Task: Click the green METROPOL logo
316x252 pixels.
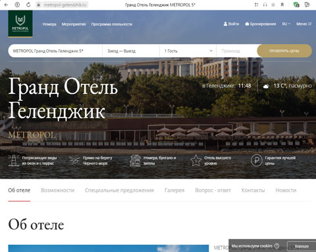Action: (x=20, y=24)
